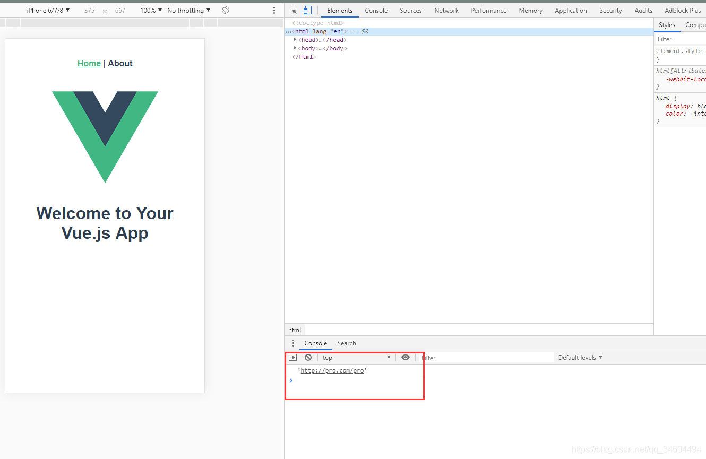Image resolution: width=706 pixels, height=459 pixels.
Task: Open the 100% zoom dropdown
Action: click(x=151, y=10)
